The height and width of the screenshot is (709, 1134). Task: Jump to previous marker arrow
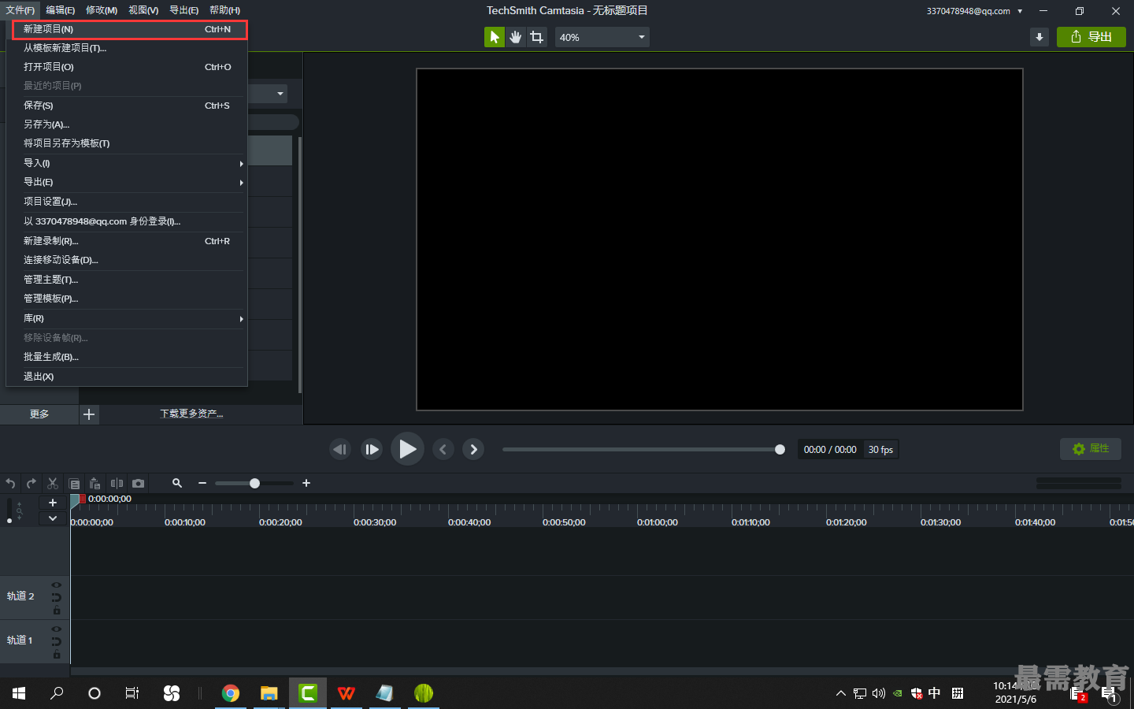pos(443,449)
